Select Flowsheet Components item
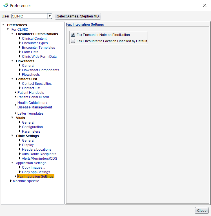This screenshot has width=211, height=216. click(41, 70)
